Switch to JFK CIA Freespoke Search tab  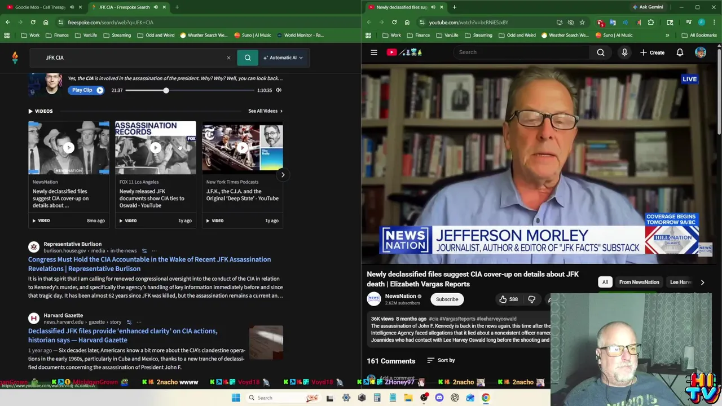tap(124, 7)
